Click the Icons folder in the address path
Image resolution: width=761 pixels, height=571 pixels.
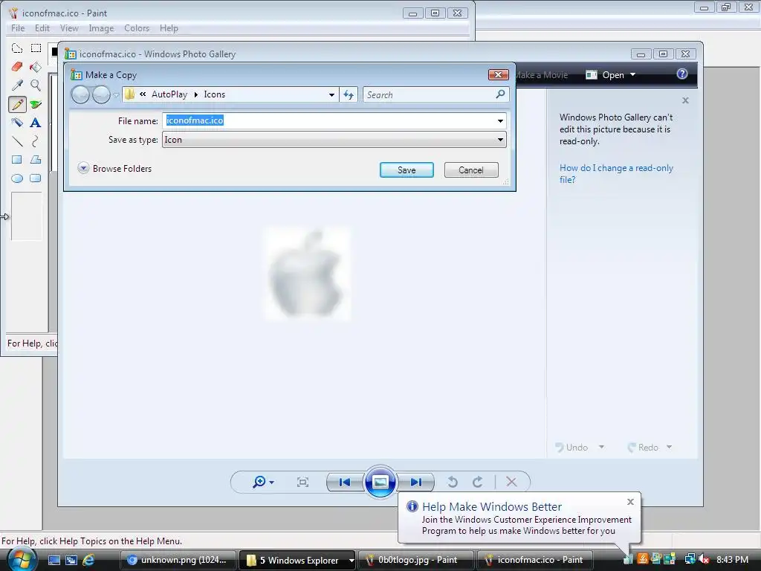215,94
